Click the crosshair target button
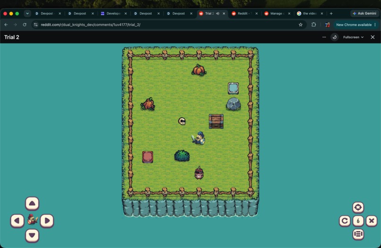This screenshot has width=381, height=248. 358,207
